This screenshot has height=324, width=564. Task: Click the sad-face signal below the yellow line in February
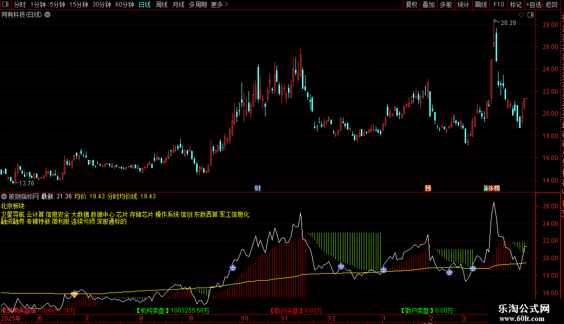tap(449, 272)
